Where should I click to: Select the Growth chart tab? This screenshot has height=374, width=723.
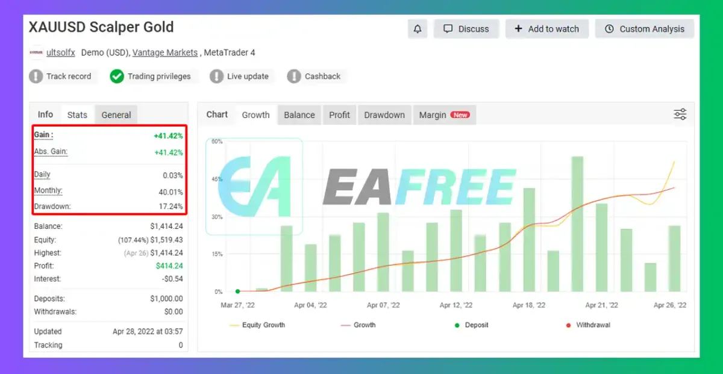[255, 114]
